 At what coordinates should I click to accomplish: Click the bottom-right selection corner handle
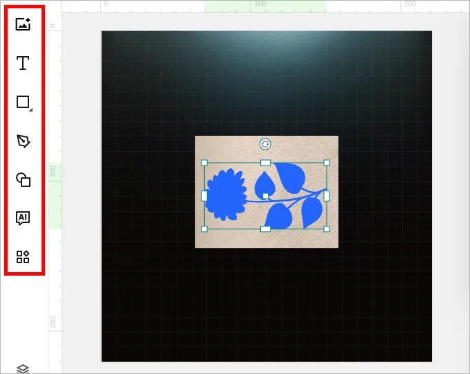pos(327,229)
